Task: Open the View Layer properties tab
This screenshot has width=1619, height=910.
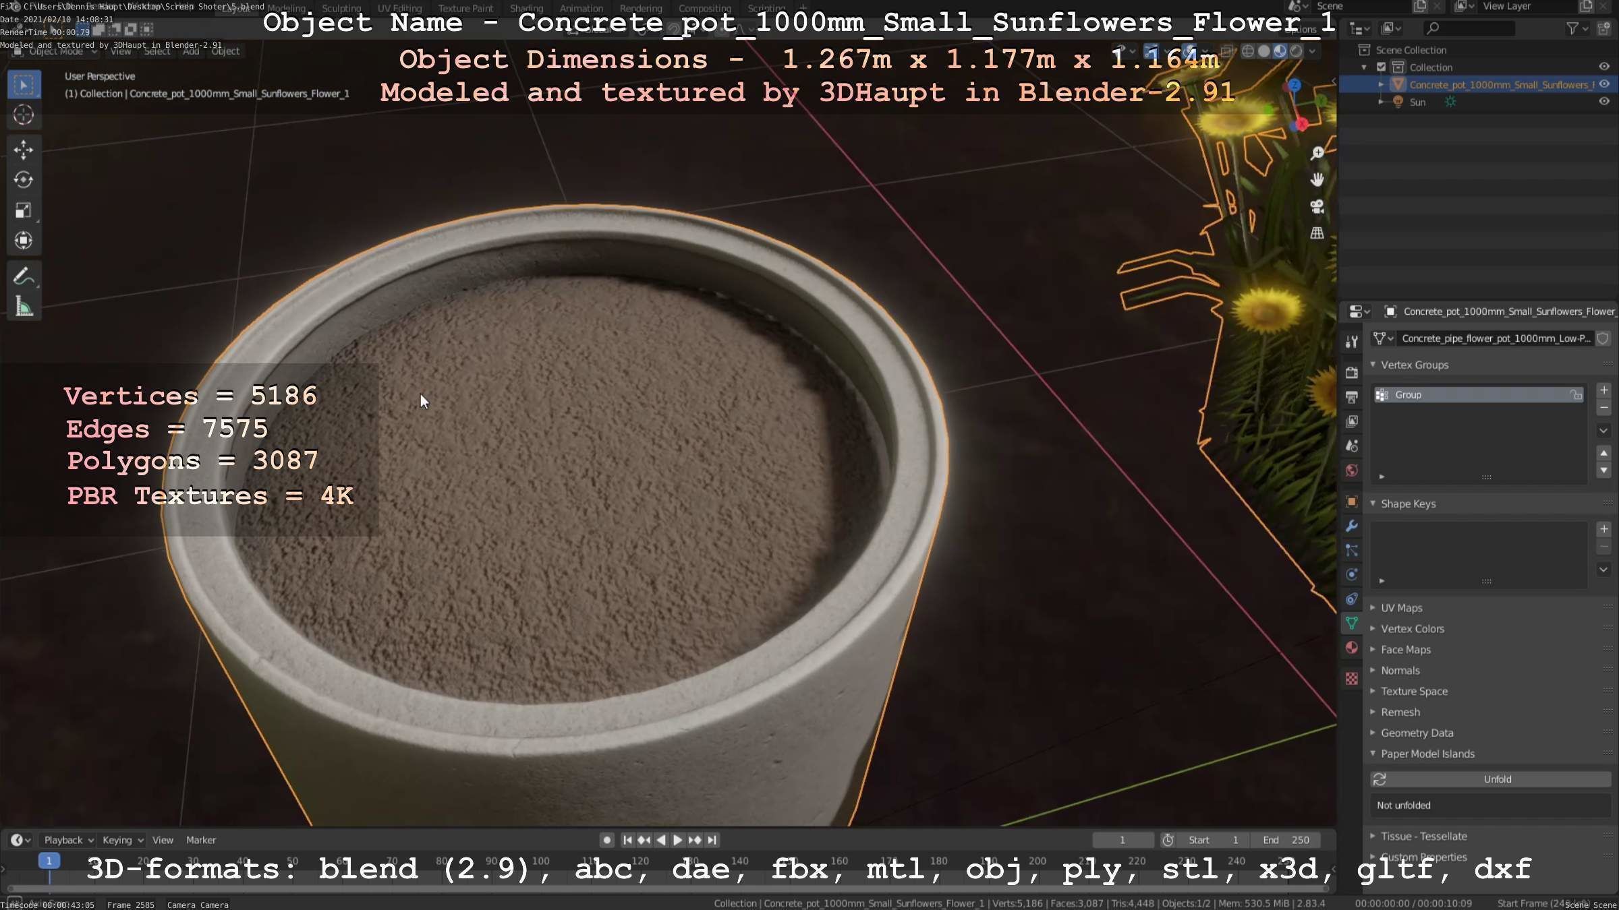Action: pyautogui.click(x=1351, y=421)
